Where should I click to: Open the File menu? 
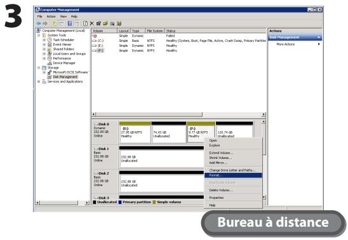(39, 16)
